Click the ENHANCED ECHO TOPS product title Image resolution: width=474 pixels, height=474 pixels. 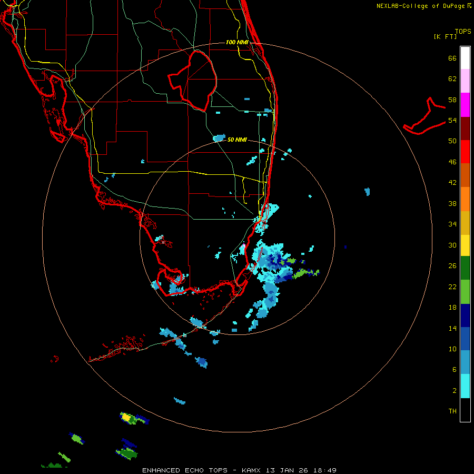point(185,470)
